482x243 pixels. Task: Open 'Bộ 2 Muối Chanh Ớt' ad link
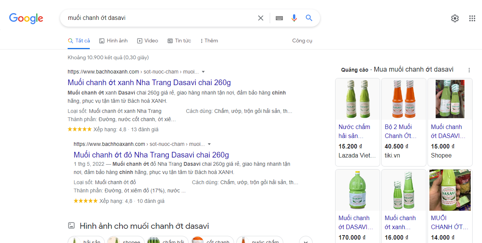click(x=400, y=131)
